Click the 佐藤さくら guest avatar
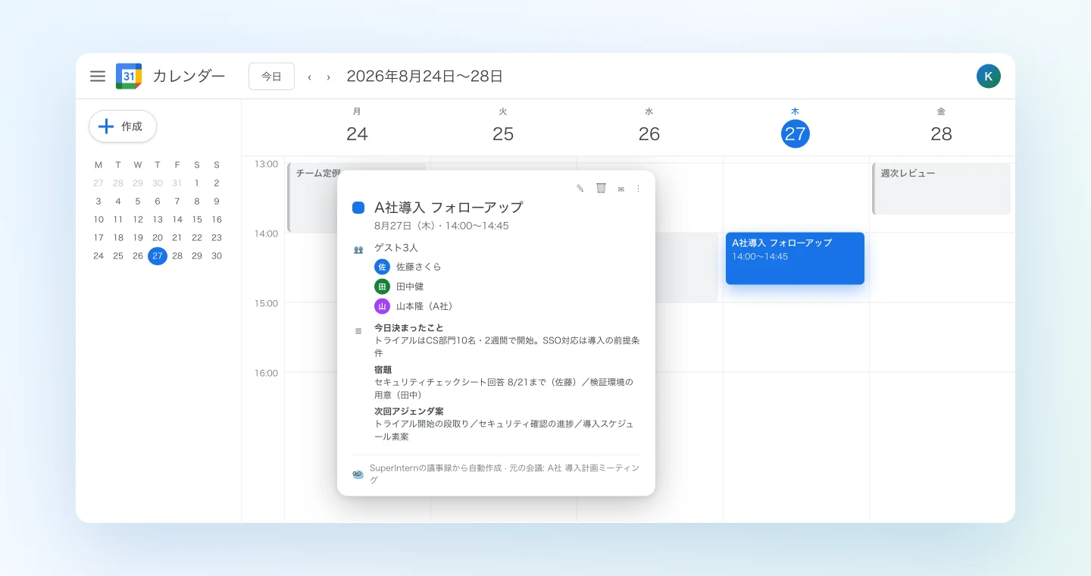 click(382, 267)
